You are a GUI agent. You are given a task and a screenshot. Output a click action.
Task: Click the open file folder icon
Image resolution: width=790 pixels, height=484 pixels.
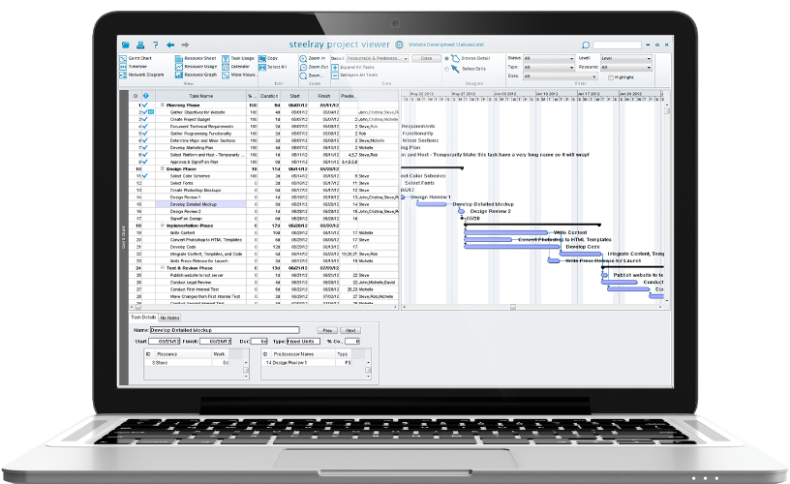coord(126,45)
